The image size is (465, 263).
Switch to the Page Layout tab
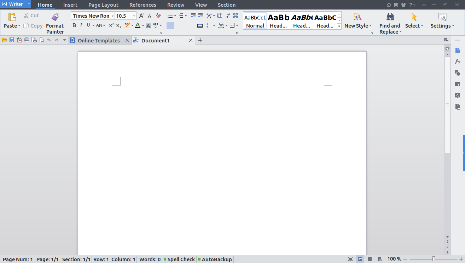103,5
